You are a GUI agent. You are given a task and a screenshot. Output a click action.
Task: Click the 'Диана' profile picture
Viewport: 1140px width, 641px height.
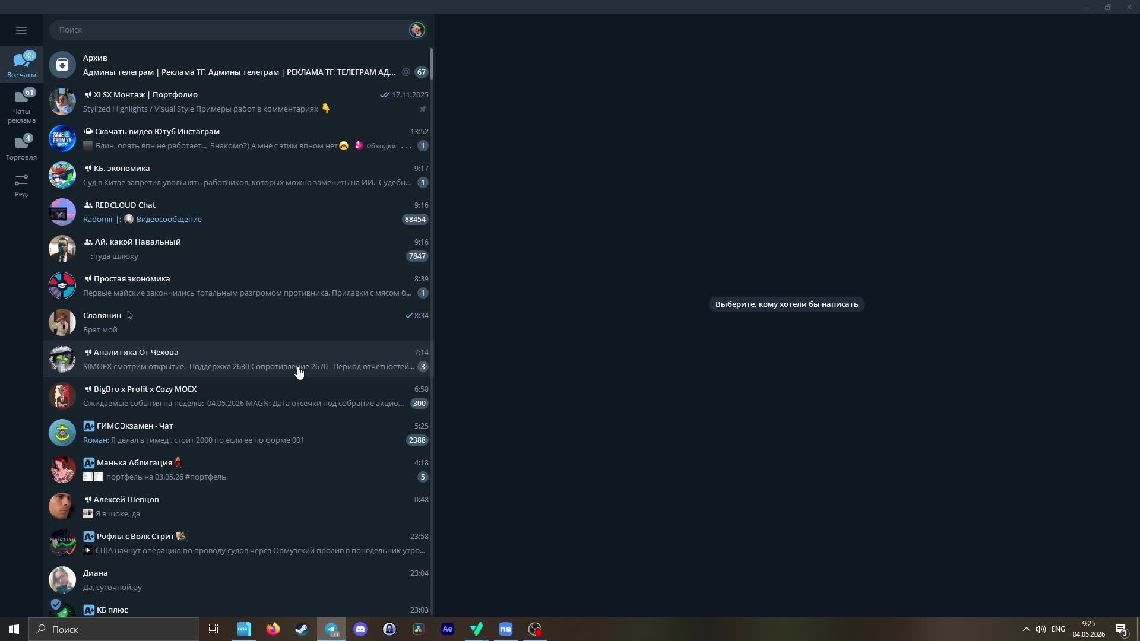[x=62, y=580]
